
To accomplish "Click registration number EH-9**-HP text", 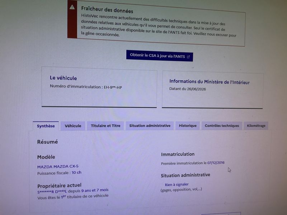I will pos(113,87).
